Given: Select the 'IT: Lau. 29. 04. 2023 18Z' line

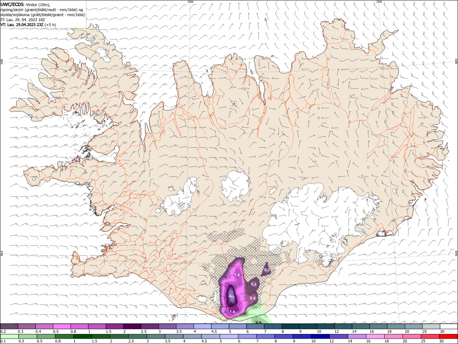Looking at the screenshot, I should 23,20.
